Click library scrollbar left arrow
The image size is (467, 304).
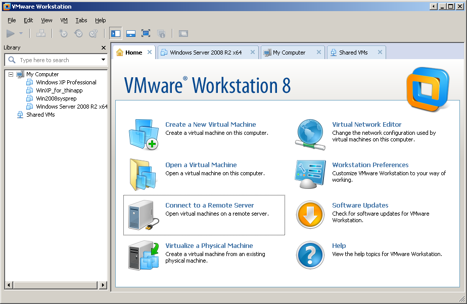pos(9,285)
